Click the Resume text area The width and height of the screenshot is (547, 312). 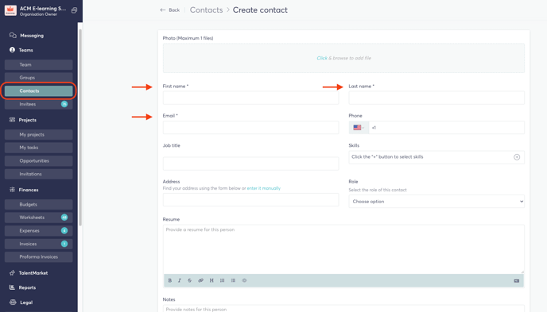click(x=343, y=249)
